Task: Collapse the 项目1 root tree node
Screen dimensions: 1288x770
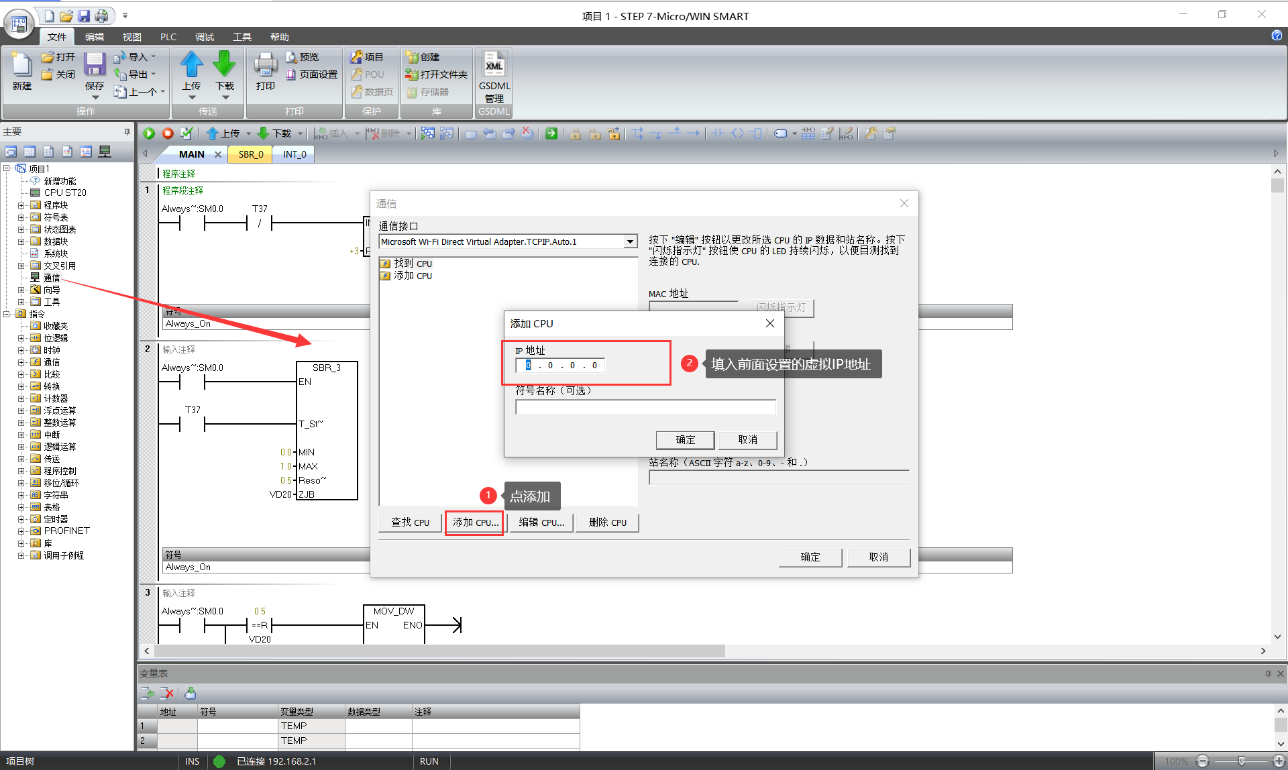Action: pos(7,168)
